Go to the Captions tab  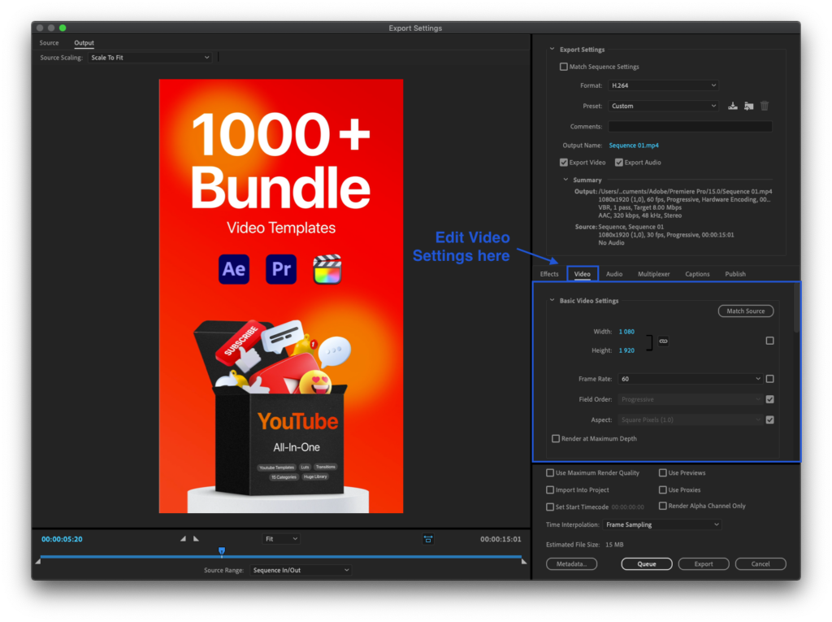pos(697,274)
